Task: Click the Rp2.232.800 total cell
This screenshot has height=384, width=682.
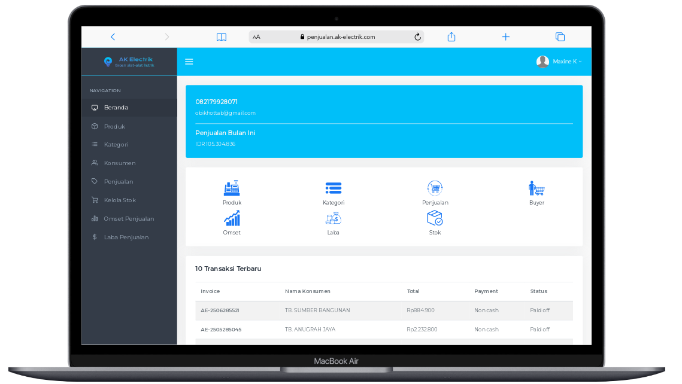Action: coord(422,330)
